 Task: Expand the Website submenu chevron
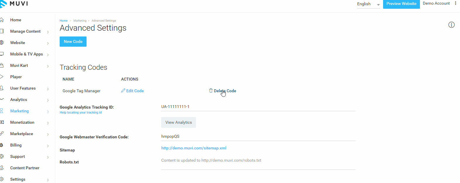(48, 43)
